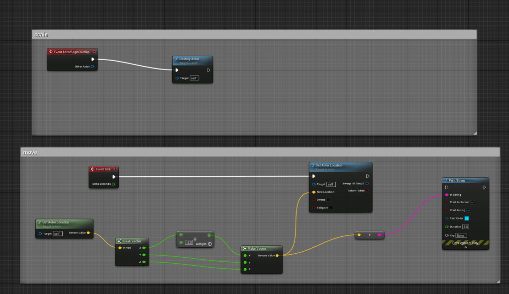
Task: Click the Make Vector Return Value pin
Action: (277, 255)
